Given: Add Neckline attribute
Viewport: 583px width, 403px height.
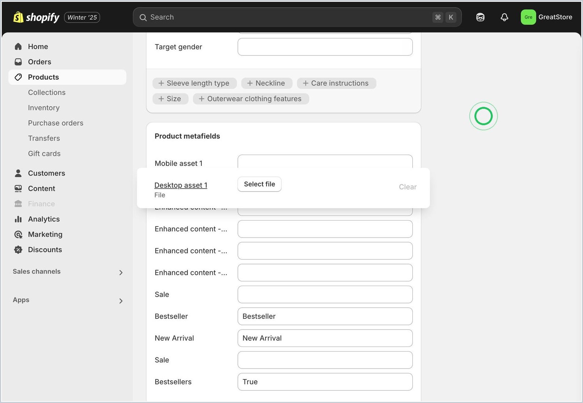Looking at the screenshot, I should pos(267,83).
